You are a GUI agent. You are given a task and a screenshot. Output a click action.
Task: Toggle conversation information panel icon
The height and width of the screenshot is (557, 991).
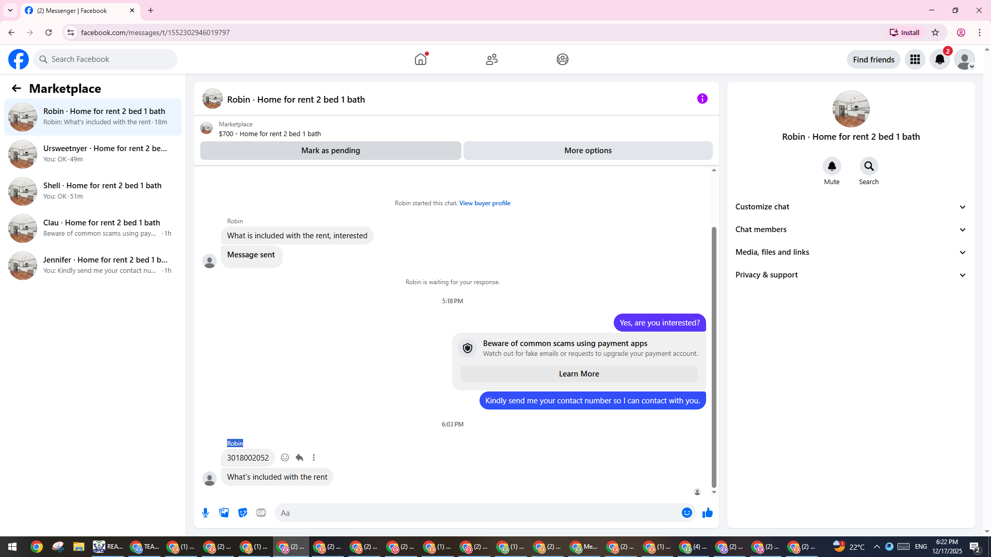pyautogui.click(x=702, y=99)
